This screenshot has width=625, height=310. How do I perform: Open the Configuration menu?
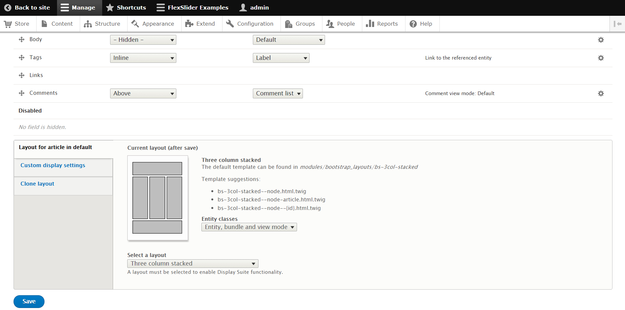(250, 24)
